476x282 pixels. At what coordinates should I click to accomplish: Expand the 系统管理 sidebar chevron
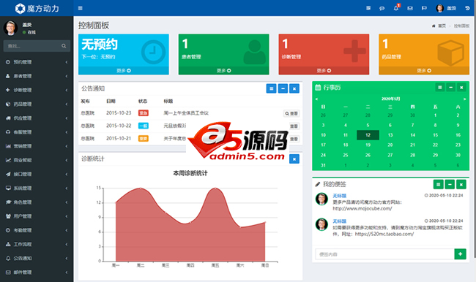pos(66,188)
